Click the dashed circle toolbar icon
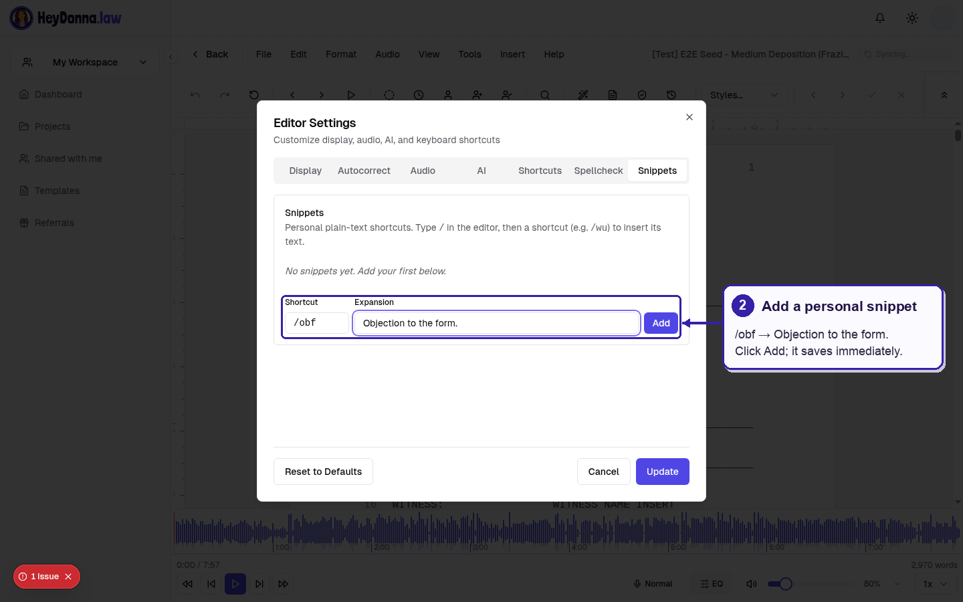Viewport: 963px width, 602px height. [x=389, y=95]
